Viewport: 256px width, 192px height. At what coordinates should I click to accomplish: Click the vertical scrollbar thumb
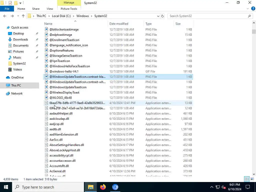point(254,32)
